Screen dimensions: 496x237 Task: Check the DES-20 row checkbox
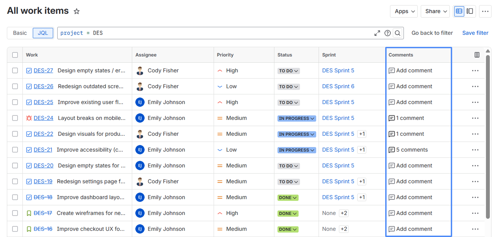tap(15, 166)
